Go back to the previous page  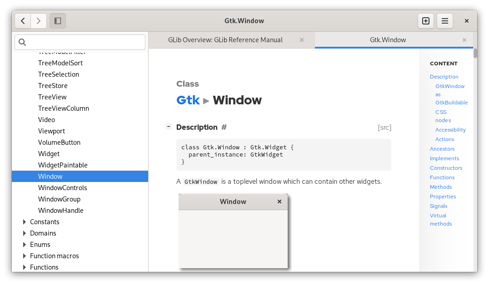(23, 21)
